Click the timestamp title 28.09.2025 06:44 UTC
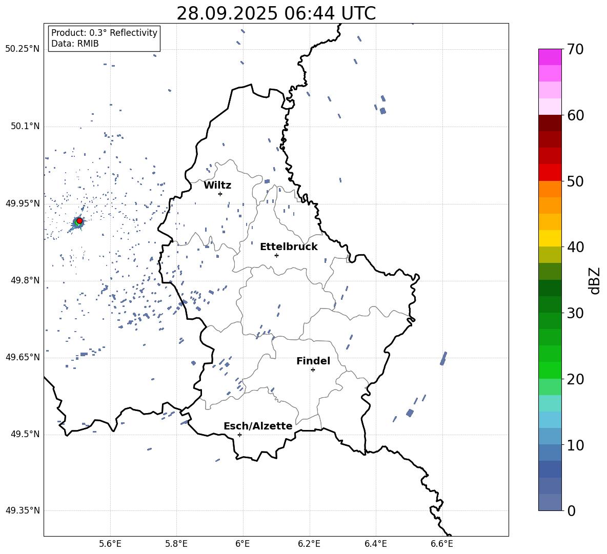The image size is (607, 554). click(x=276, y=13)
